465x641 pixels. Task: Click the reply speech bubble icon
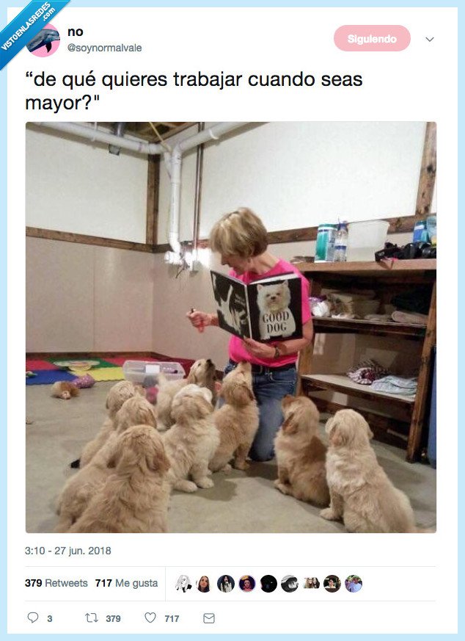tap(33, 618)
